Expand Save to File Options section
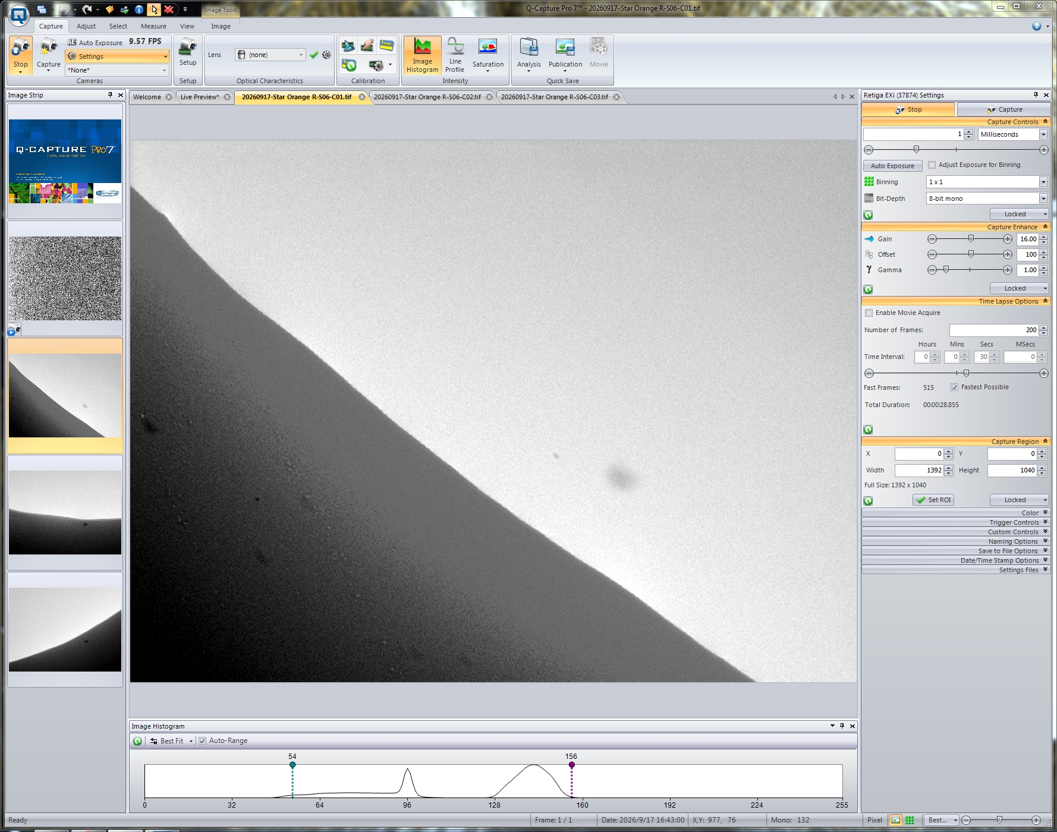The image size is (1057, 832). pyautogui.click(x=955, y=551)
